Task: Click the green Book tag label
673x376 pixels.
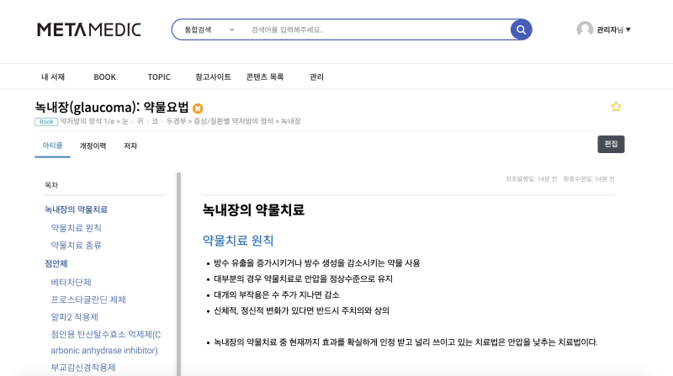Action: pyautogui.click(x=46, y=122)
